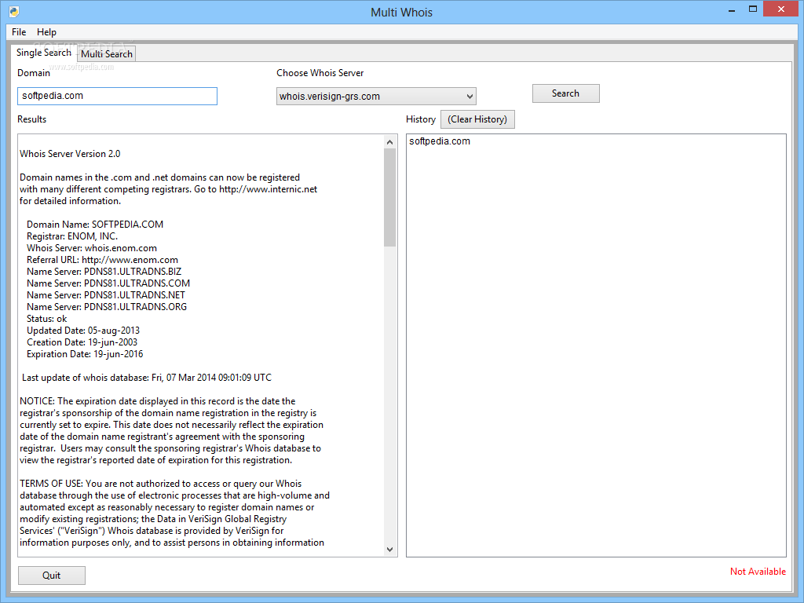Open the File menu
This screenshot has height=603, width=804.
pyautogui.click(x=19, y=31)
